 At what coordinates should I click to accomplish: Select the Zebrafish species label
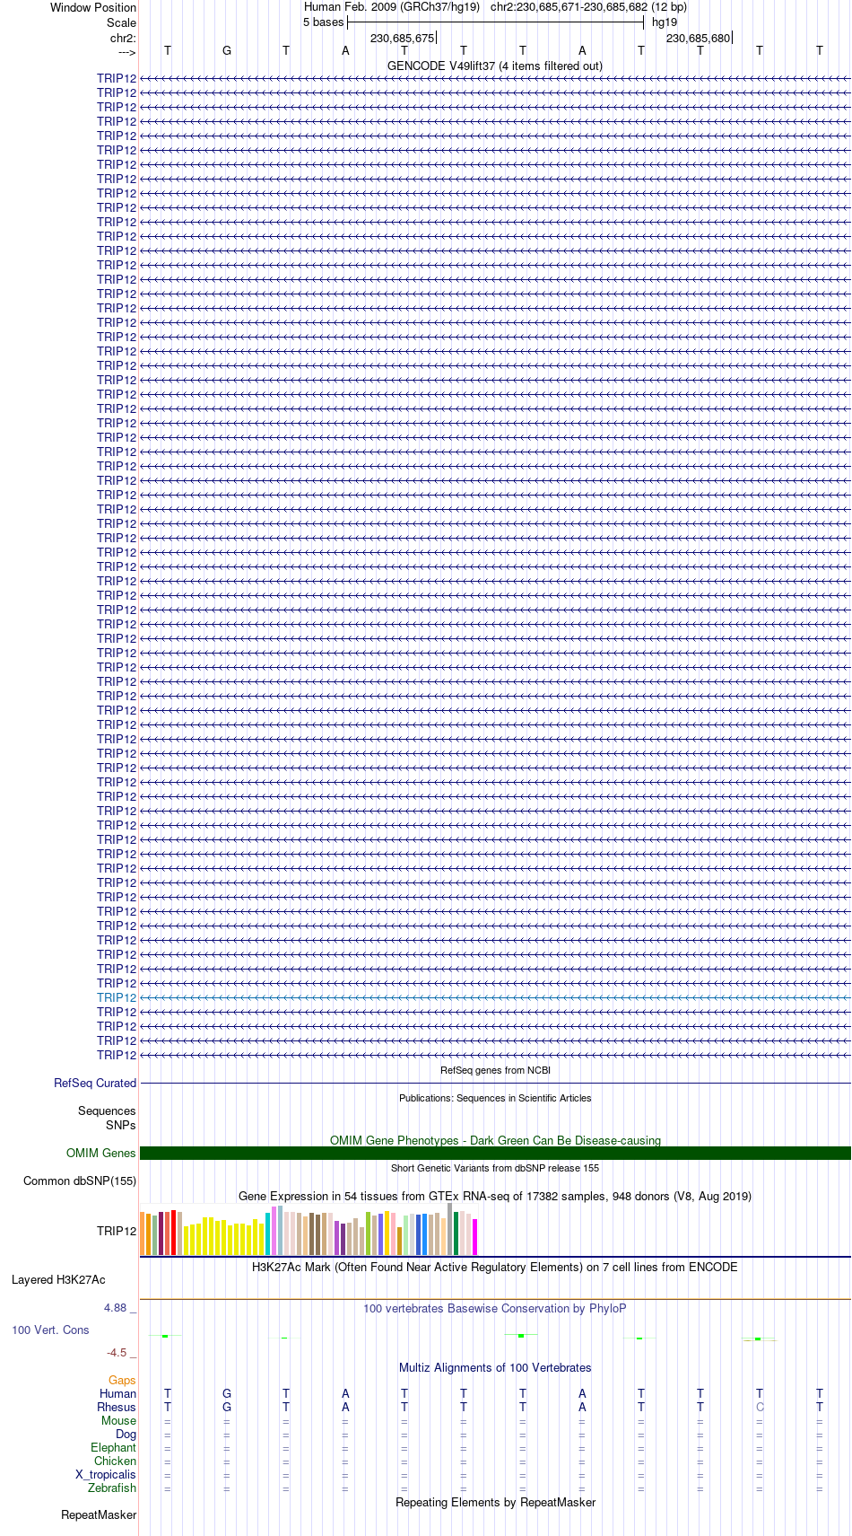click(112, 1488)
